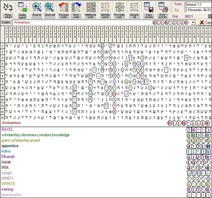Select the IRIA entry
Image resolution: width=212 pixels, height=198 pixels.
(x=5, y=168)
